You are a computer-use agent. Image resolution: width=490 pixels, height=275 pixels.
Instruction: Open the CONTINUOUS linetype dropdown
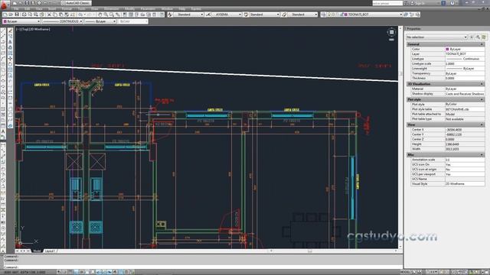[x=63, y=21]
